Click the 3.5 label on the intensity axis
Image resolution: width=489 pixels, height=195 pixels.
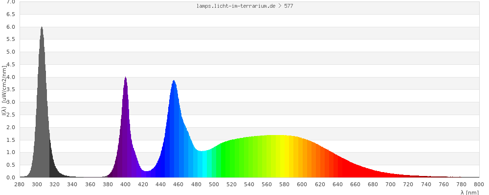tap(10, 90)
